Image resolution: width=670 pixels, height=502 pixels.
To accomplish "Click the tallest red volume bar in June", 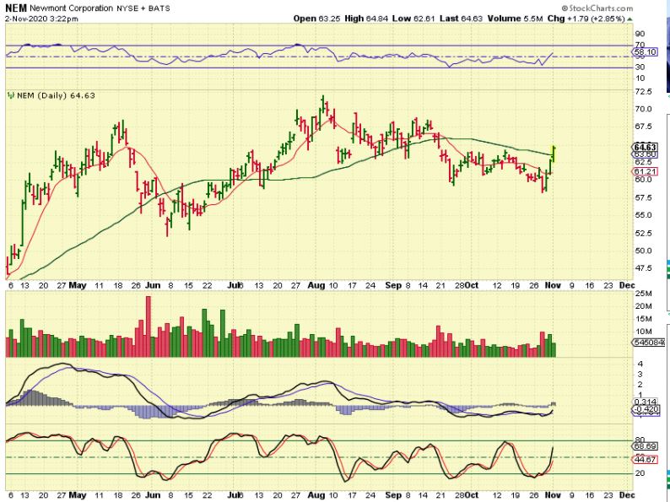I will 149,327.
